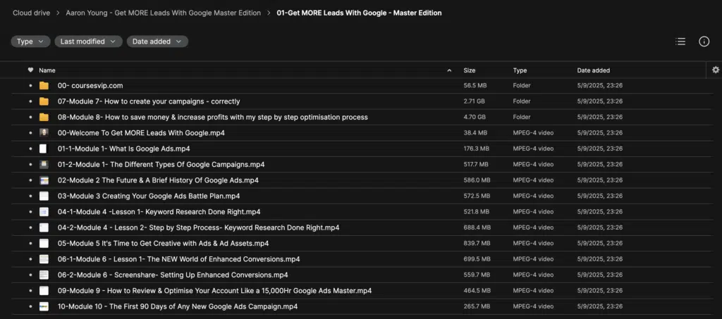Go to Aaron Young parent folder breadcrumb
The width and height of the screenshot is (722, 319).
(163, 13)
